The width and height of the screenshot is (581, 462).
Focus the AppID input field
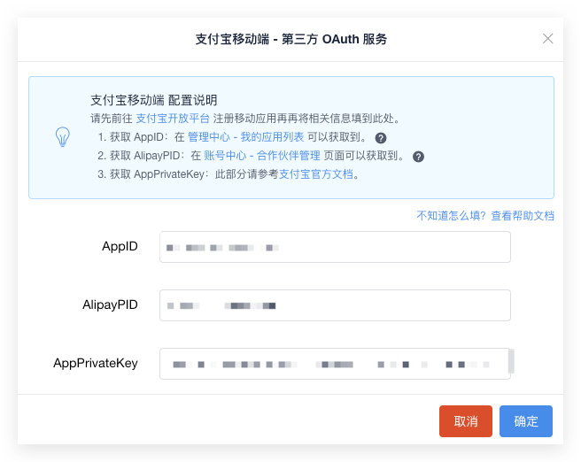pyautogui.click(x=335, y=247)
